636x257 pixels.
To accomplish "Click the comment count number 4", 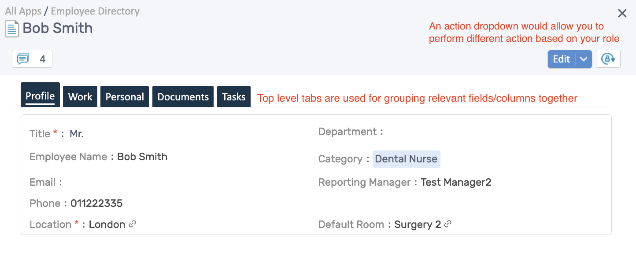I will coord(43,59).
